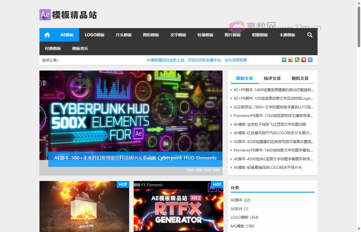361x232 pixels.
Task: Share the site to 新浪微博
Action: point(290,60)
